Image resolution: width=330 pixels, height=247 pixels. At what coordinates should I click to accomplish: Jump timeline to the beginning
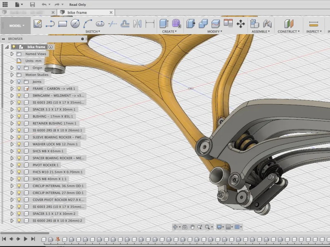pyautogui.click(x=4, y=239)
